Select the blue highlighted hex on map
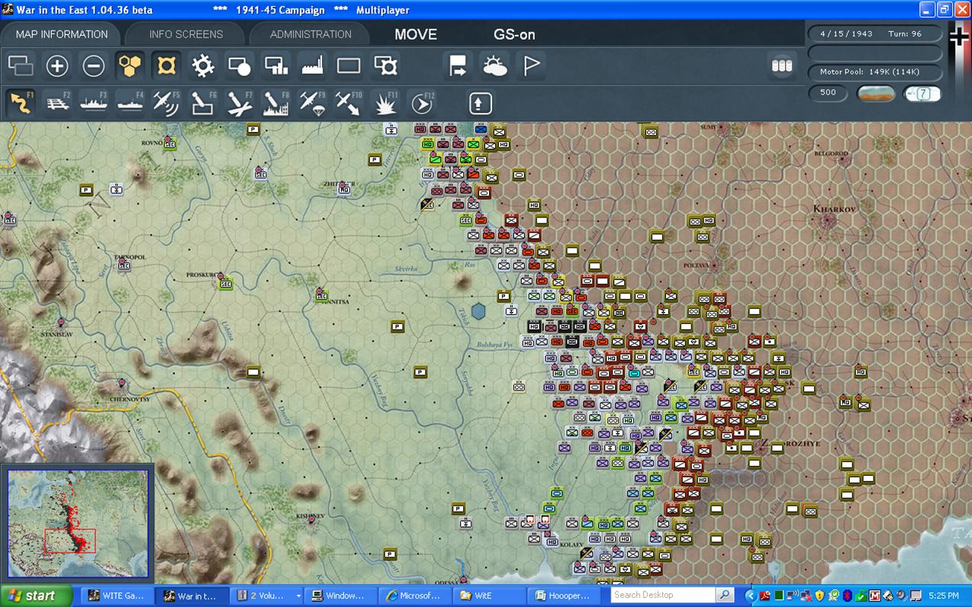Viewport: 972px width, 607px height. click(478, 311)
